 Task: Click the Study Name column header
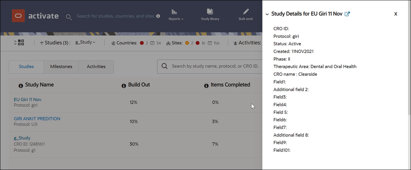39,85
